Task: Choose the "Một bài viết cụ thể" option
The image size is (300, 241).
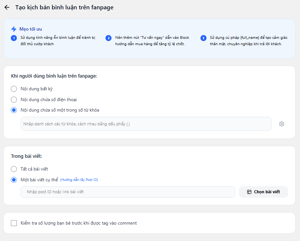Action: click(14, 180)
